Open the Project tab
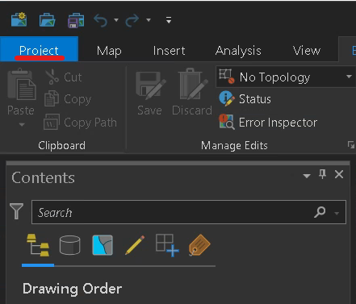This screenshot has width=356, height=304. click(39, 49)
